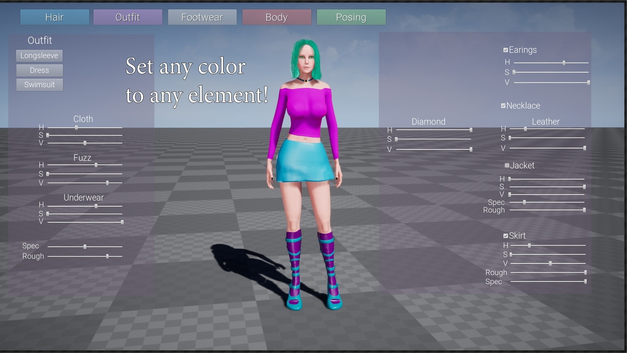The width and height of the screenshot is (627, 353).
Task: Toggle the Necklace checkbox
Action: (503, 106)
